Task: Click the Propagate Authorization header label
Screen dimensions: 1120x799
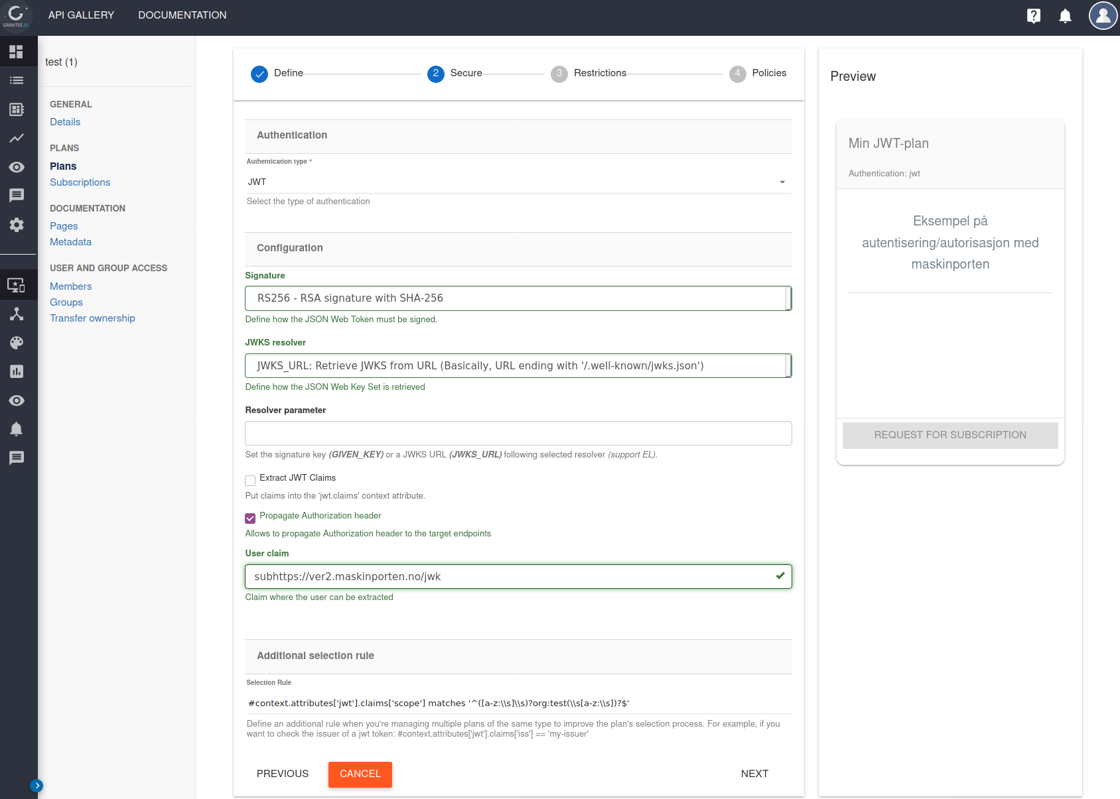Action: click(320, 516)
